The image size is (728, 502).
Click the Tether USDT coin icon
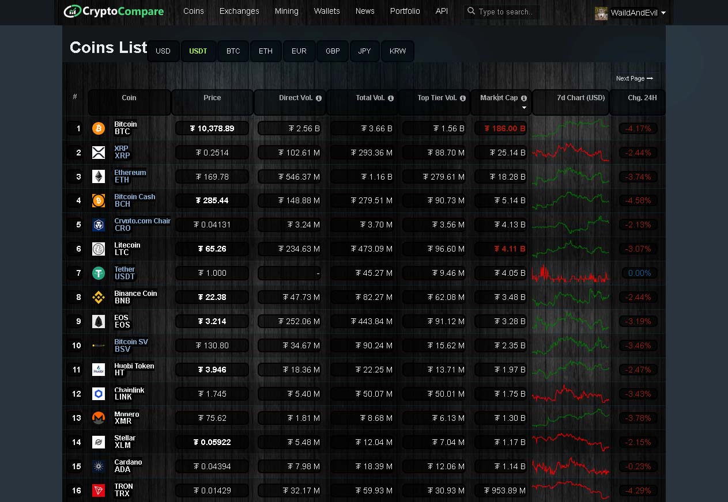[x=99, y=273]
